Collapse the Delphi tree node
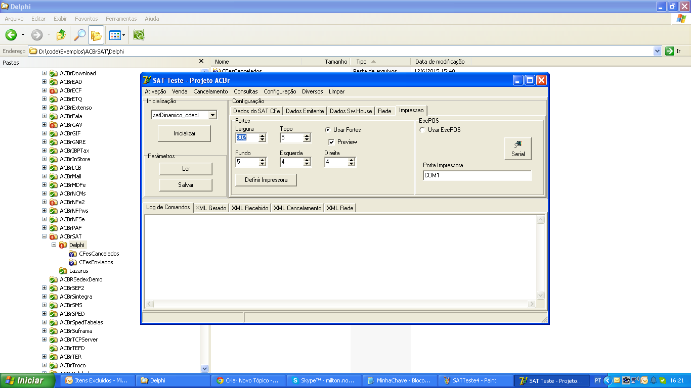691x388 pixels. pyautogui.click(x=54, y=245)
